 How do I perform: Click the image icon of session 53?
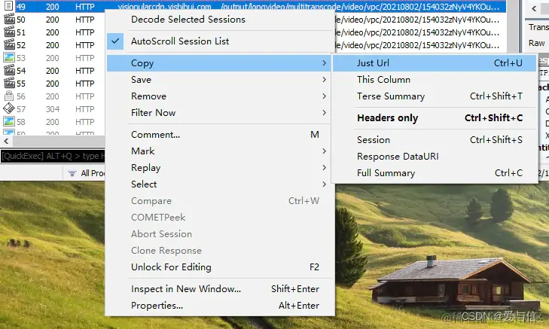[x=9, y=57]
